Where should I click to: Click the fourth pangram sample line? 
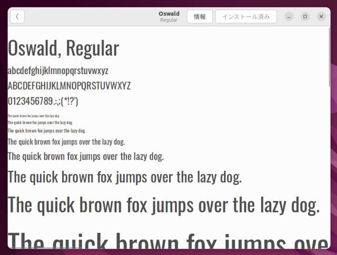tap(66, 141)
